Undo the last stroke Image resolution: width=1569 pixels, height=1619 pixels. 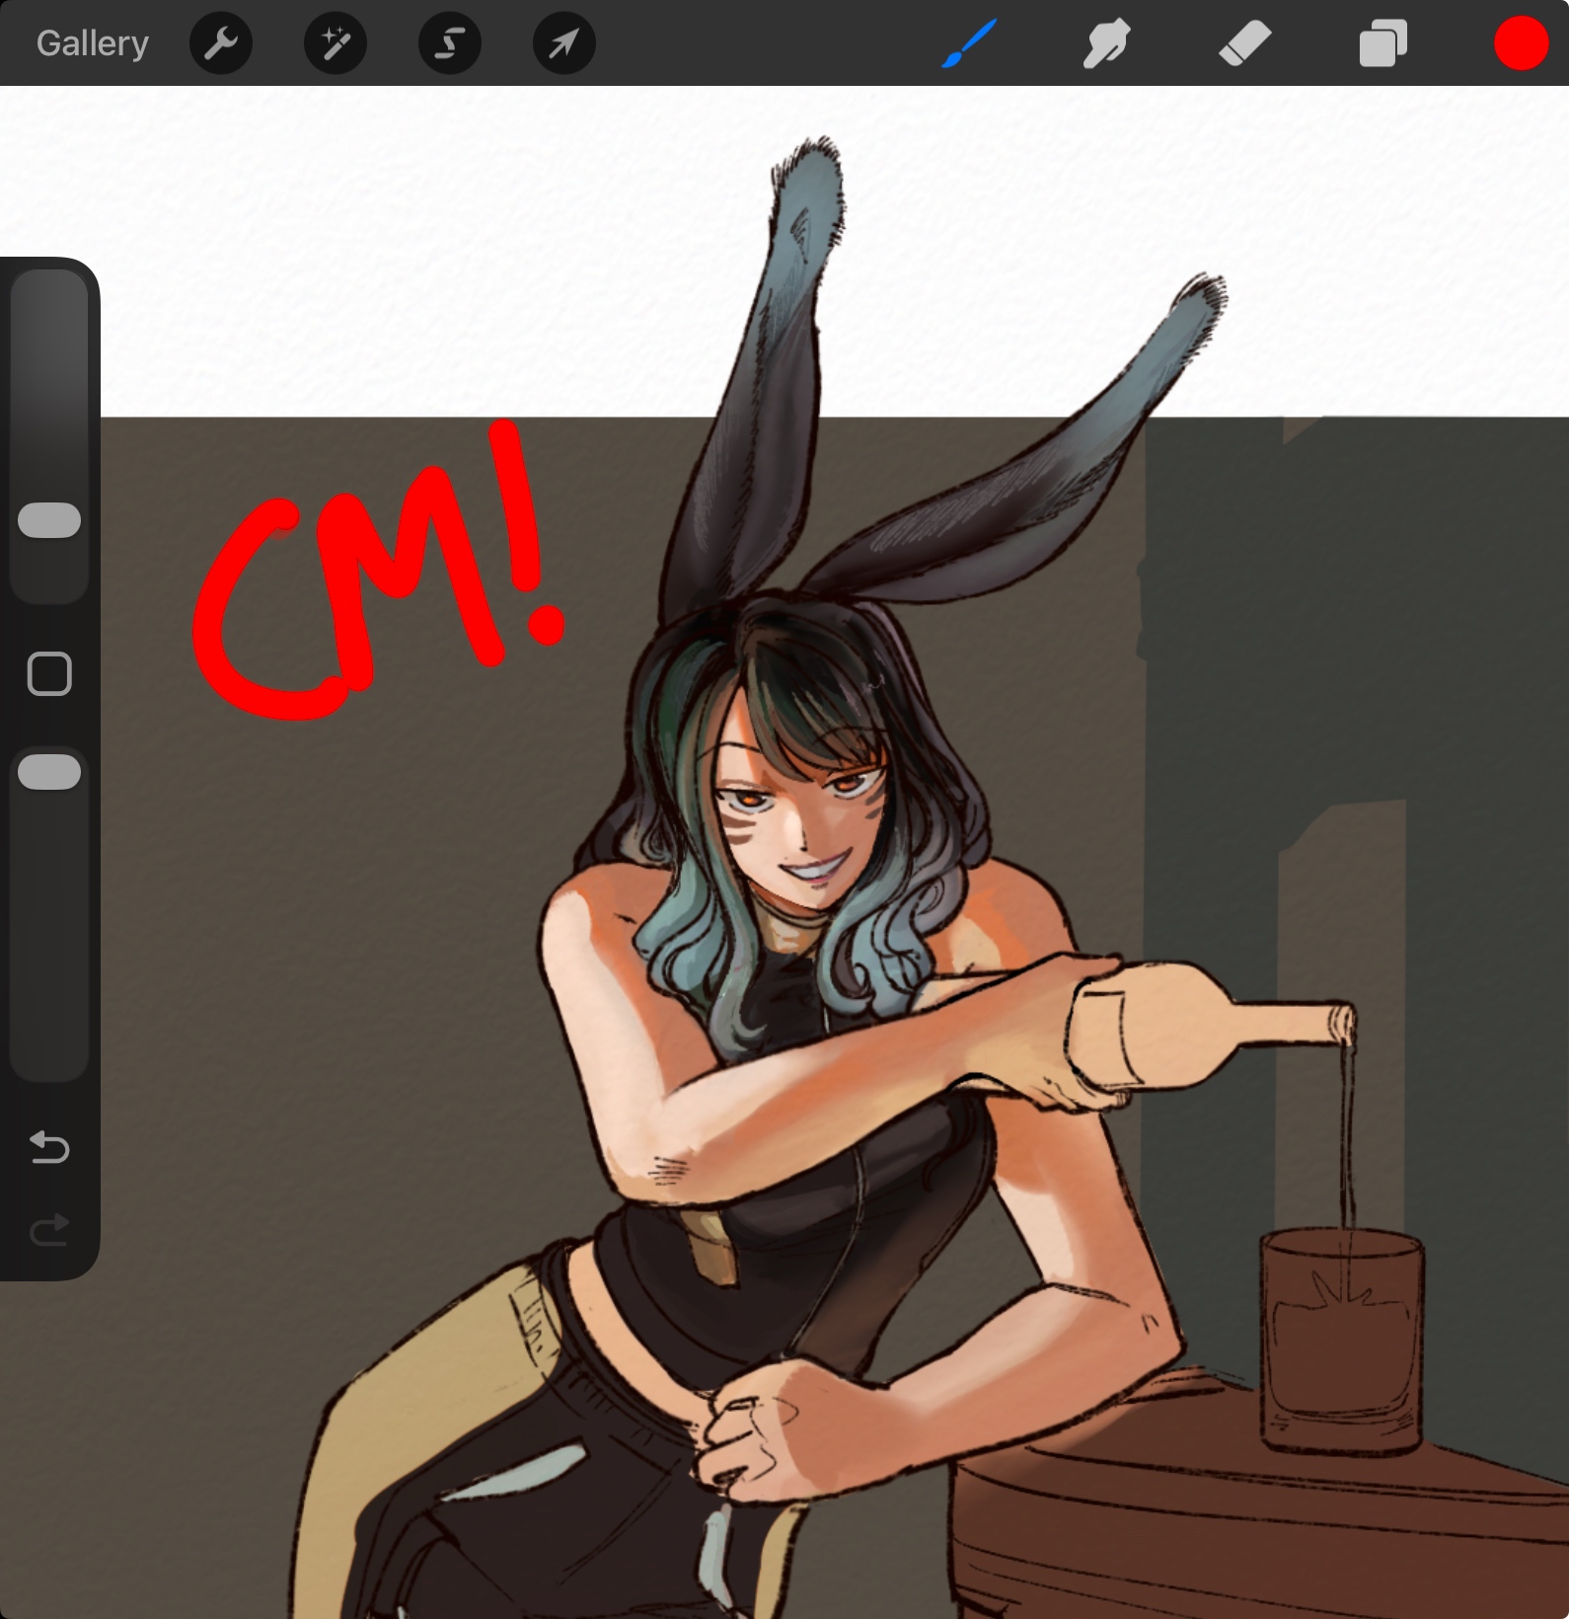[x=49, y=1147]
